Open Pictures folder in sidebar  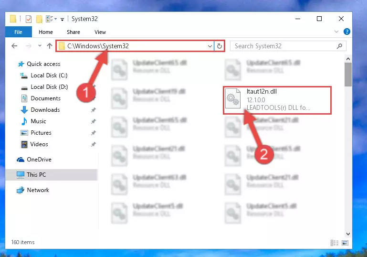(41, 133)
